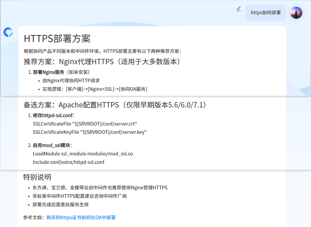This screenshot has width=311, height=227.
Task: Click the HTTPS部署方案 main heading
Action: pos(57,39)
